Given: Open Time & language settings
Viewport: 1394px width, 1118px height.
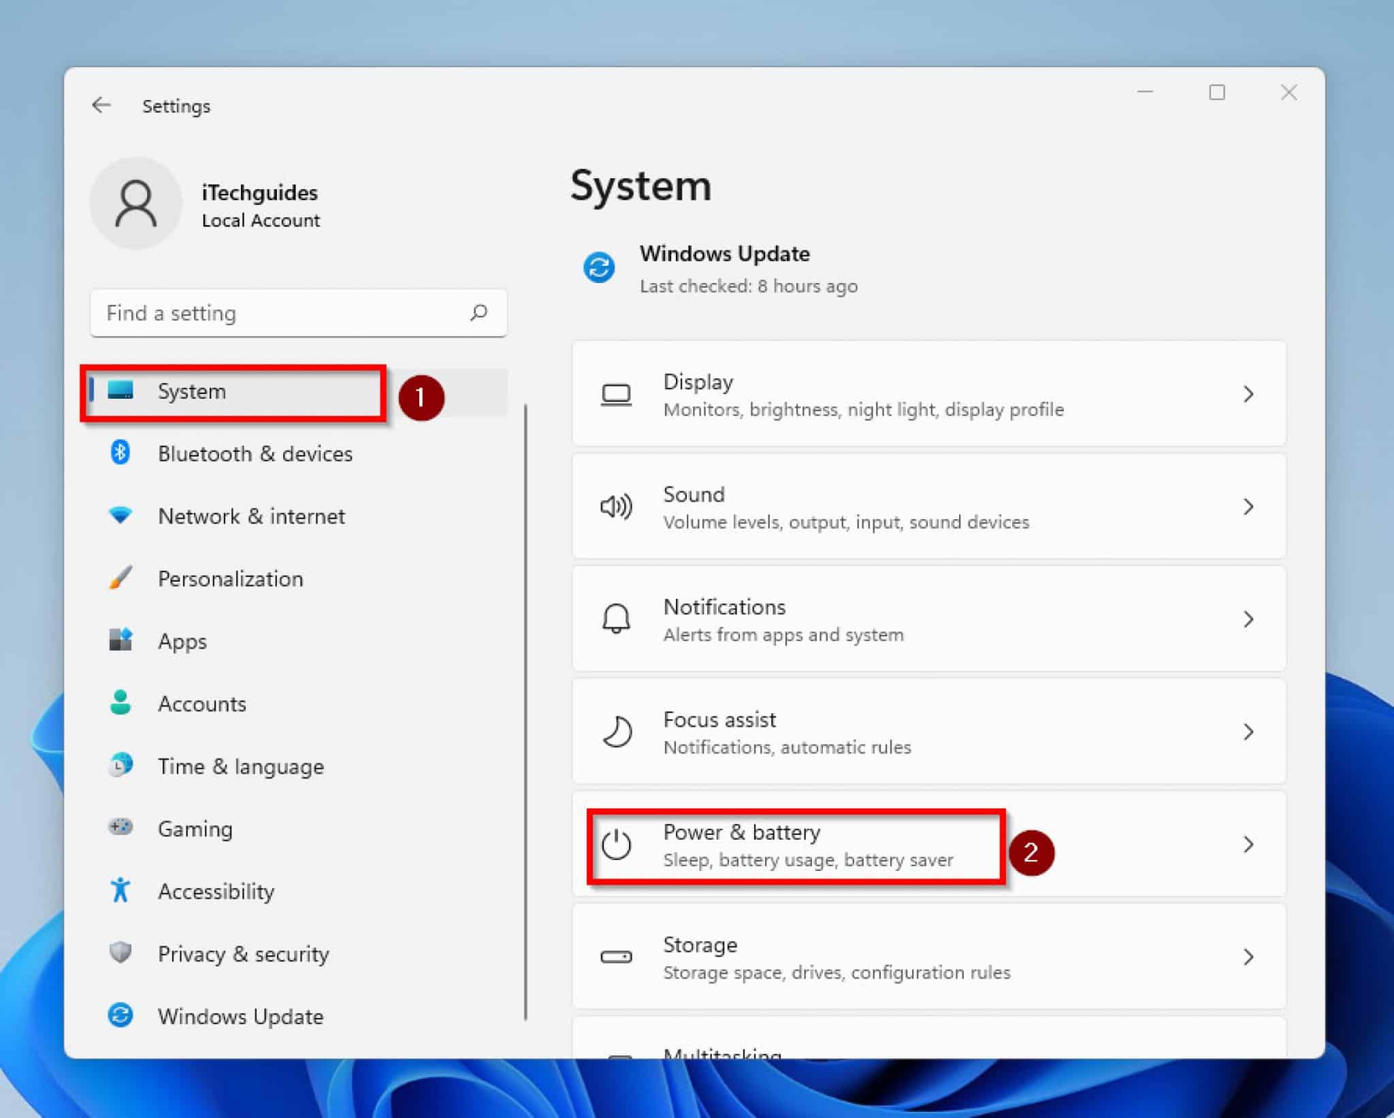Looking at the screenshot, I should [x=240, y=766].
